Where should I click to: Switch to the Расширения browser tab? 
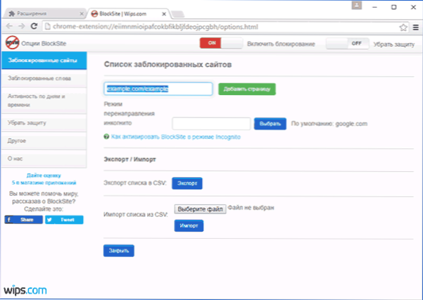[44, 13]
